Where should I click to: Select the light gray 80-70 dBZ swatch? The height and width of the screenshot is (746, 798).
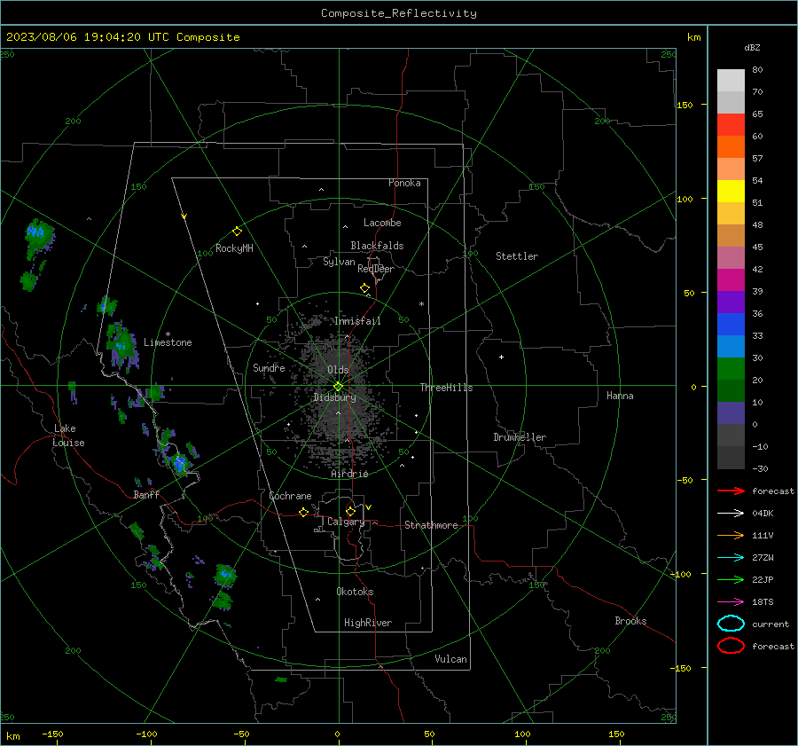point(731,80)
